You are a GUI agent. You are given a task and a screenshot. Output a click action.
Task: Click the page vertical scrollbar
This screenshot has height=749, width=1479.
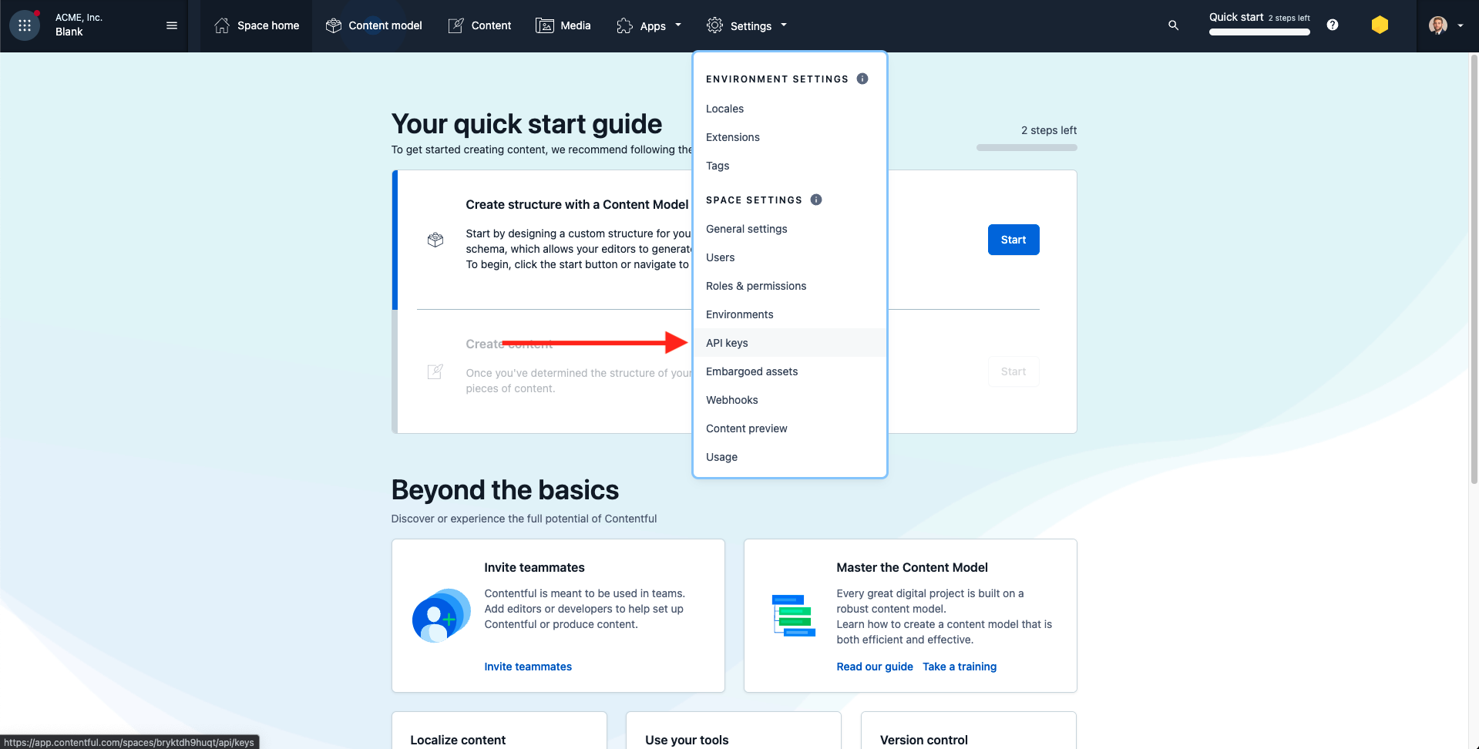[x=1474, y=270]
